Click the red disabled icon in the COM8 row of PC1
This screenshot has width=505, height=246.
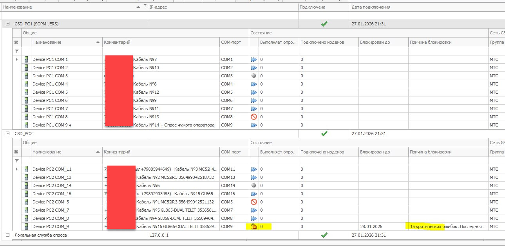tap(254, 117)
